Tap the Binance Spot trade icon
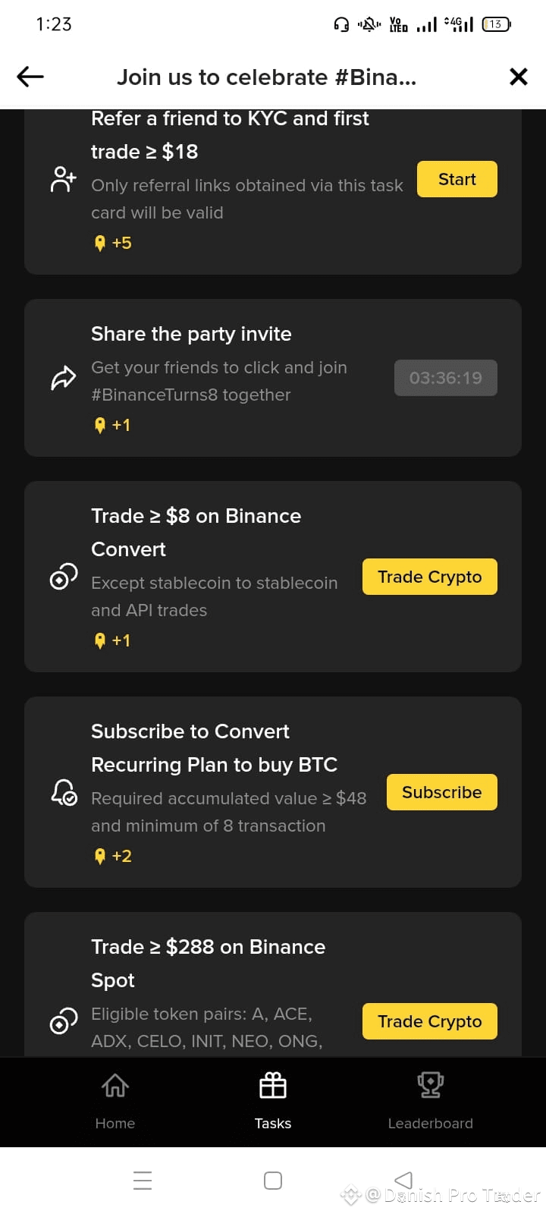The height and width of the screenshot is (1214, 546). [64, 1022]
